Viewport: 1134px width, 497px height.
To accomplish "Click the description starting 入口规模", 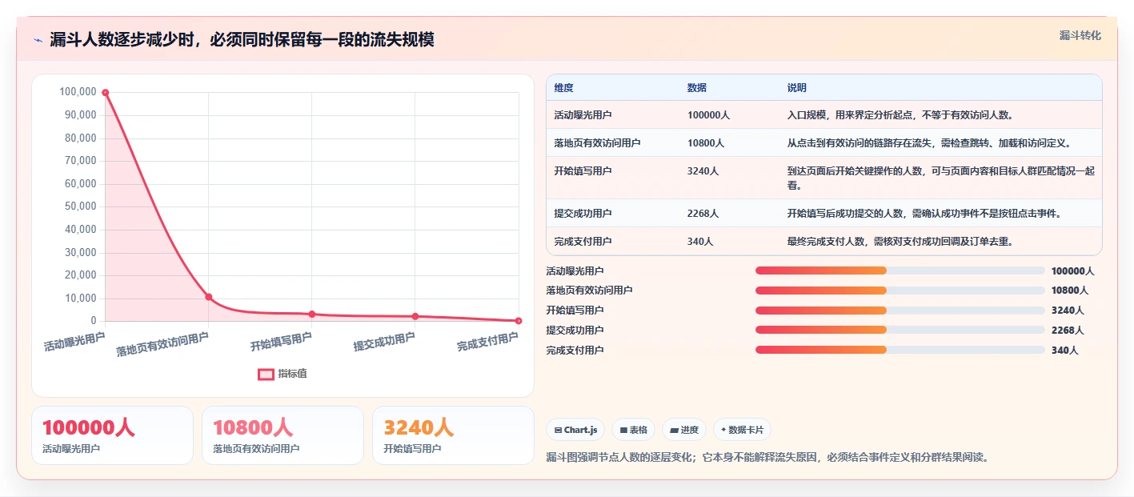I will (901, 115).
